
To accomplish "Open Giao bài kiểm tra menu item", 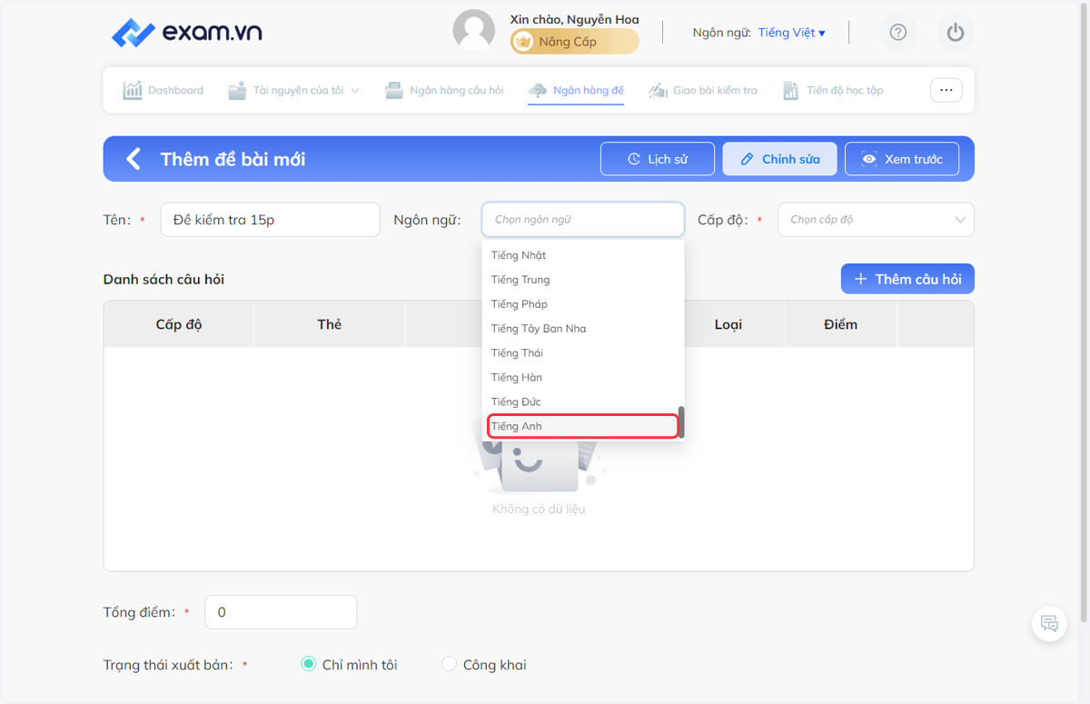I will (703, 90).
